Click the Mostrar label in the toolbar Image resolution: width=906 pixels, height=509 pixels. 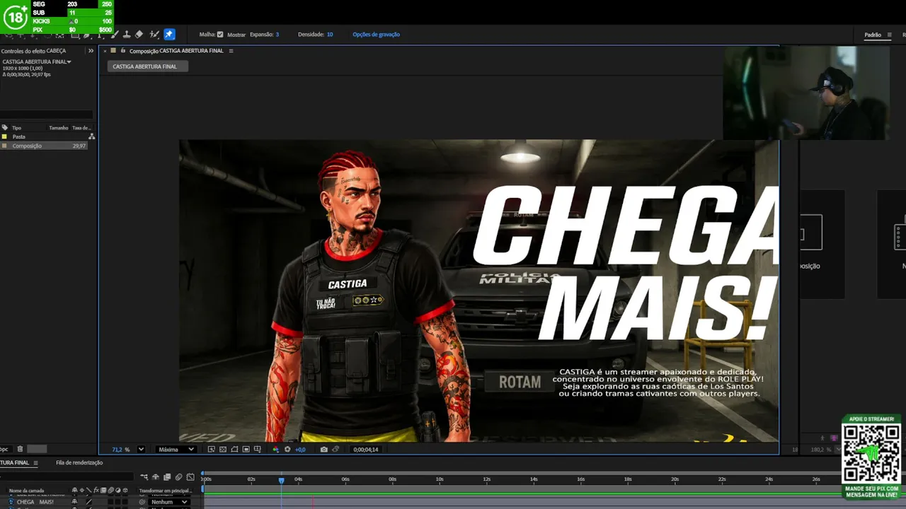(x=237, y=34)
